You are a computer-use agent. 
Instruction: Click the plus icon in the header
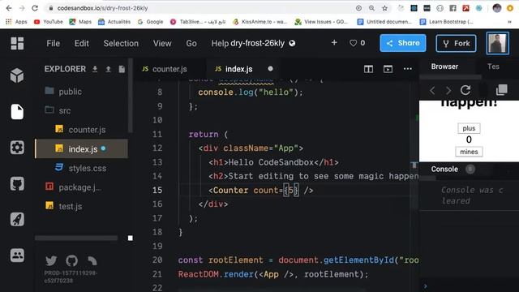[334, 43]
